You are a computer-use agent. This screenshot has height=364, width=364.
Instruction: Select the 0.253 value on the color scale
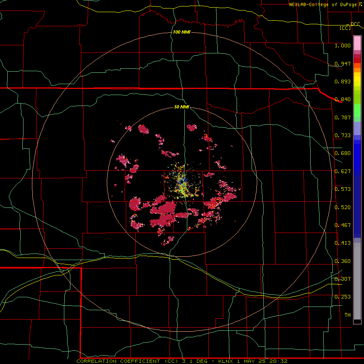[343, 297]
